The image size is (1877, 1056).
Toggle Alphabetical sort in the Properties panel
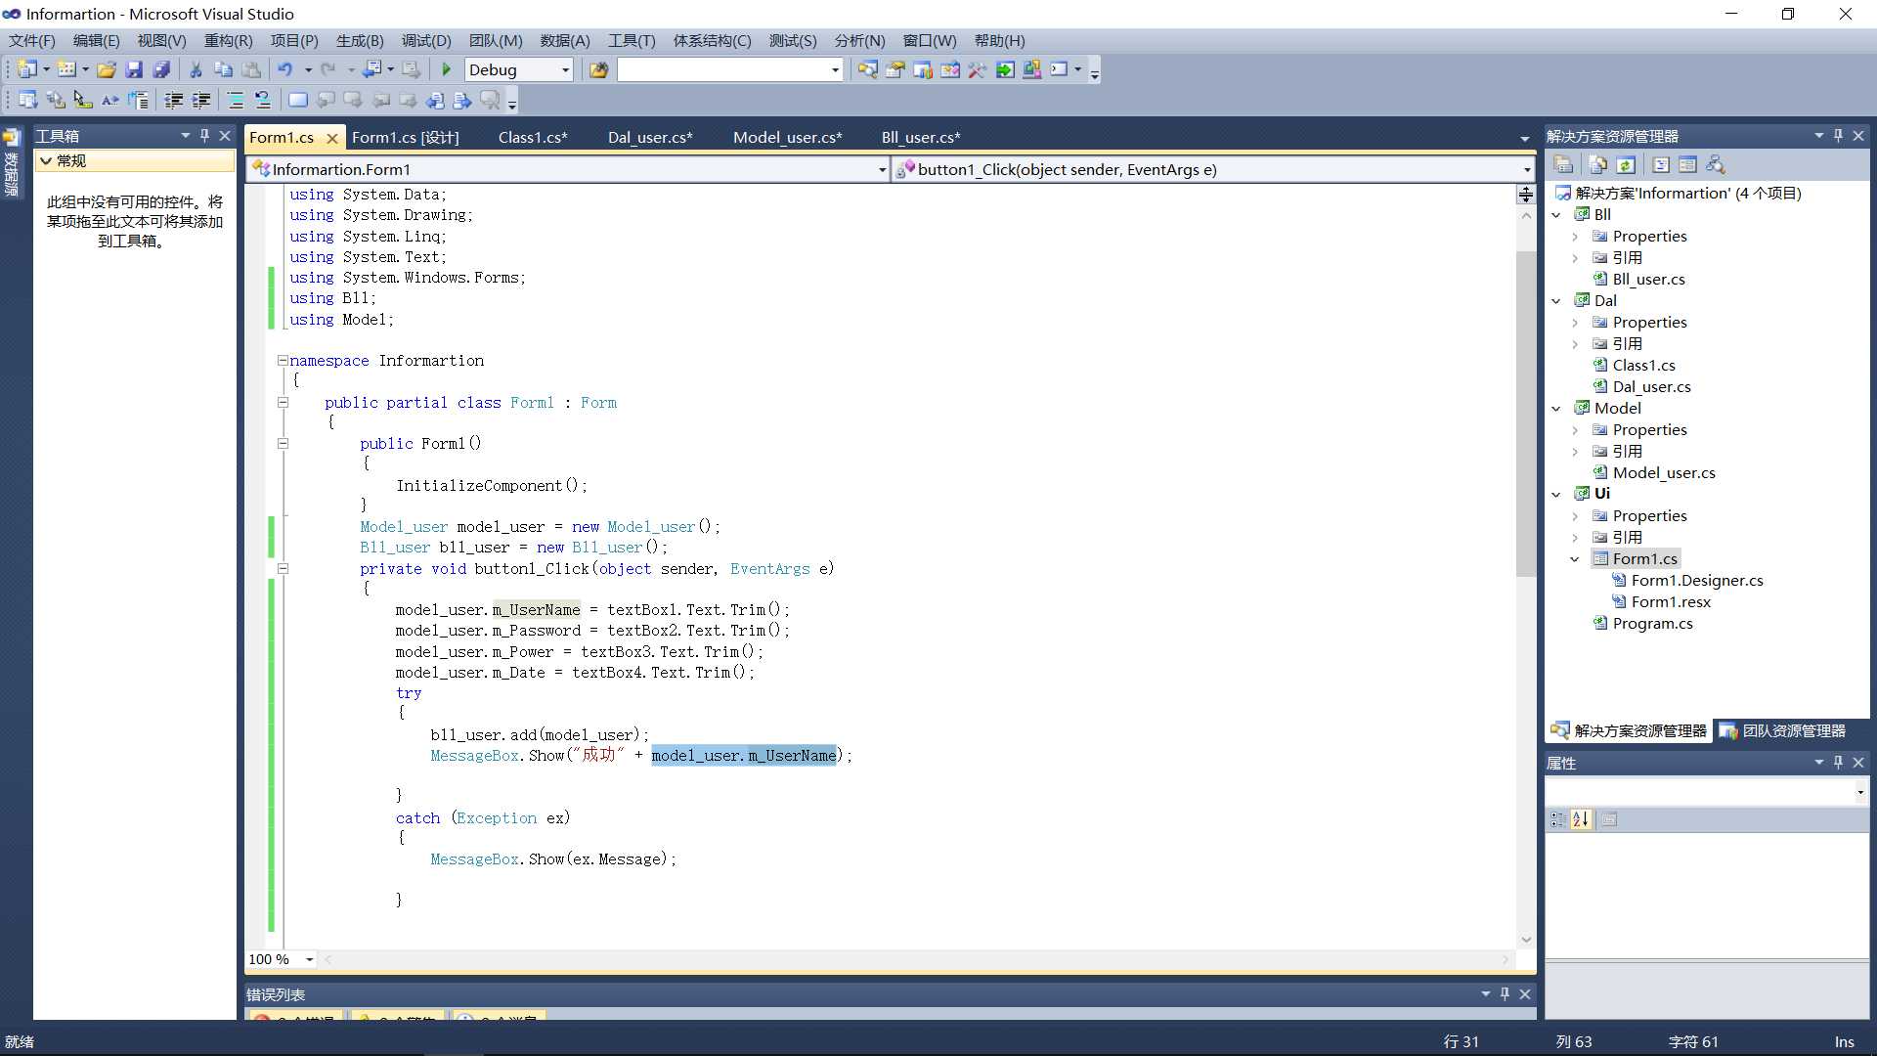pos(1581,819)
